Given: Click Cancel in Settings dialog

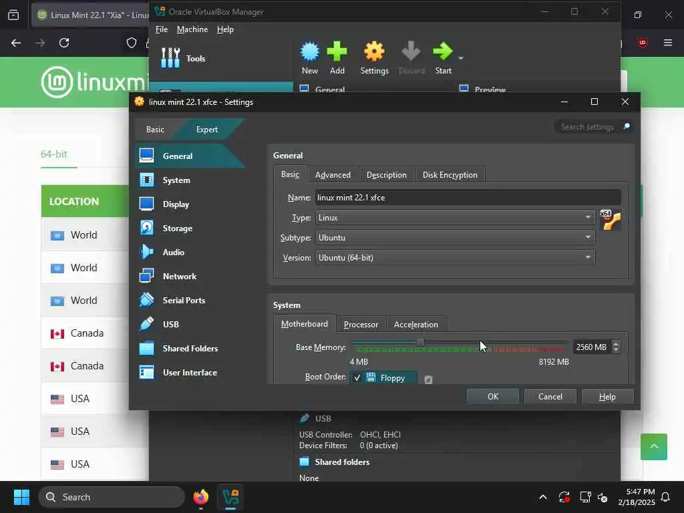Looking at the screenshot, I should click(x=550, y=396).
